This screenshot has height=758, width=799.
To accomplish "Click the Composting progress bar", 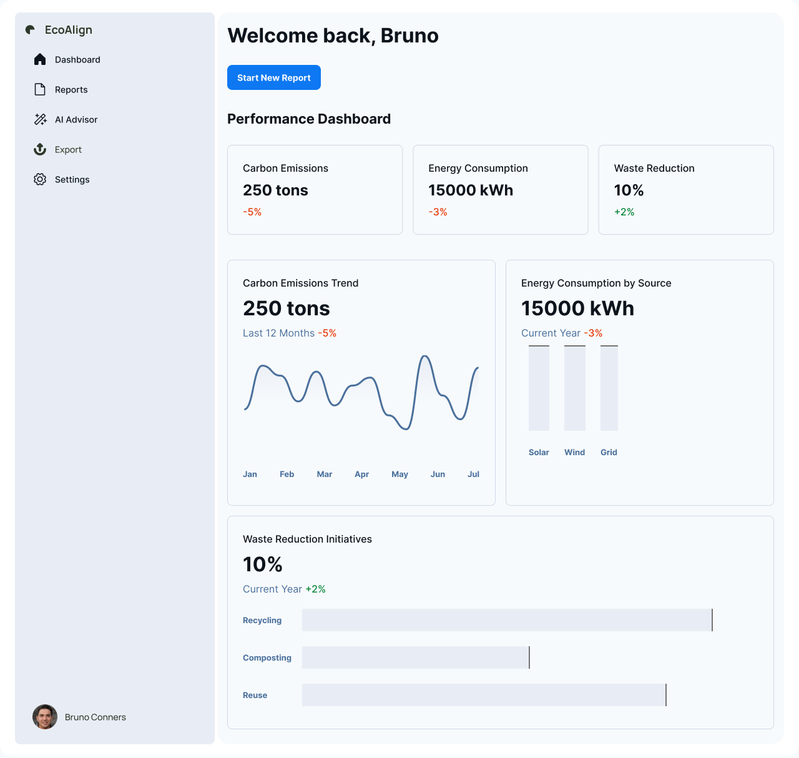I will pyautogui.click(x=415, y=657).
